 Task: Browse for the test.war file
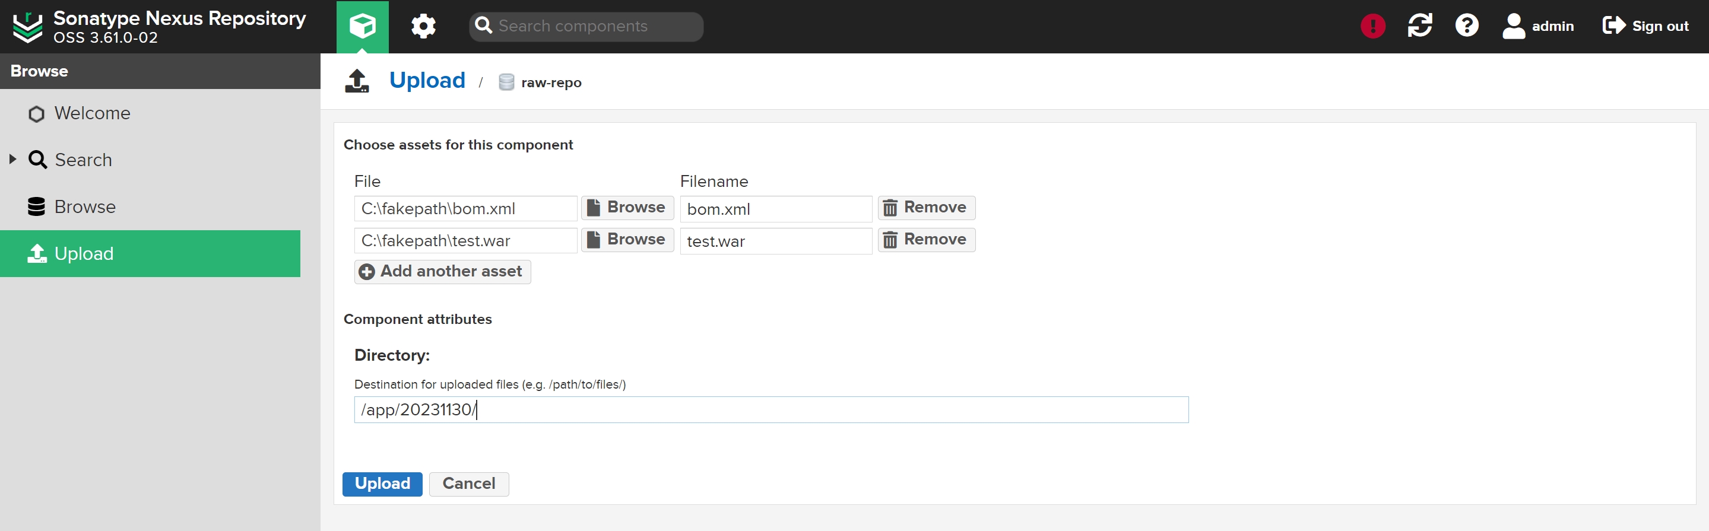click(627, 239)
